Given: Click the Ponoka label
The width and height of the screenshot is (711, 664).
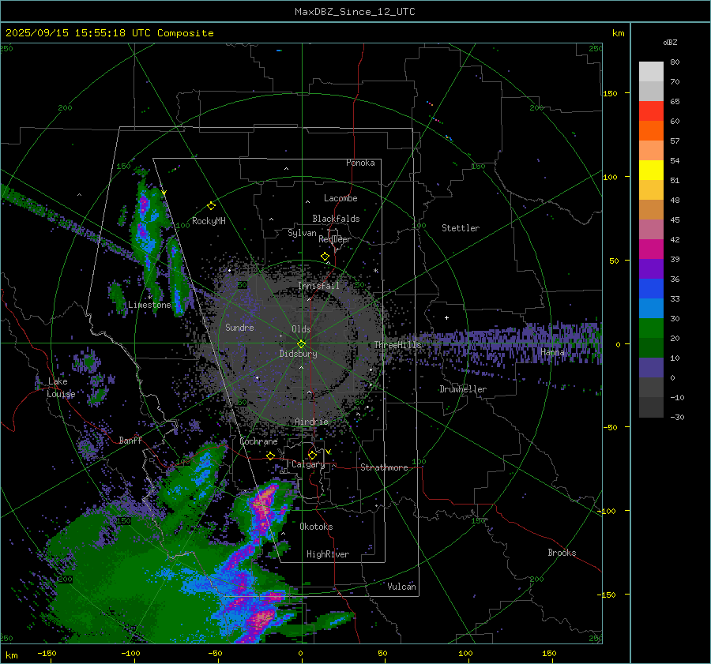Looking at the screenshot, I should [360, 163].
